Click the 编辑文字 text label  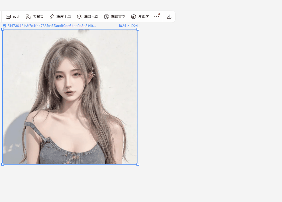[118, 17]
